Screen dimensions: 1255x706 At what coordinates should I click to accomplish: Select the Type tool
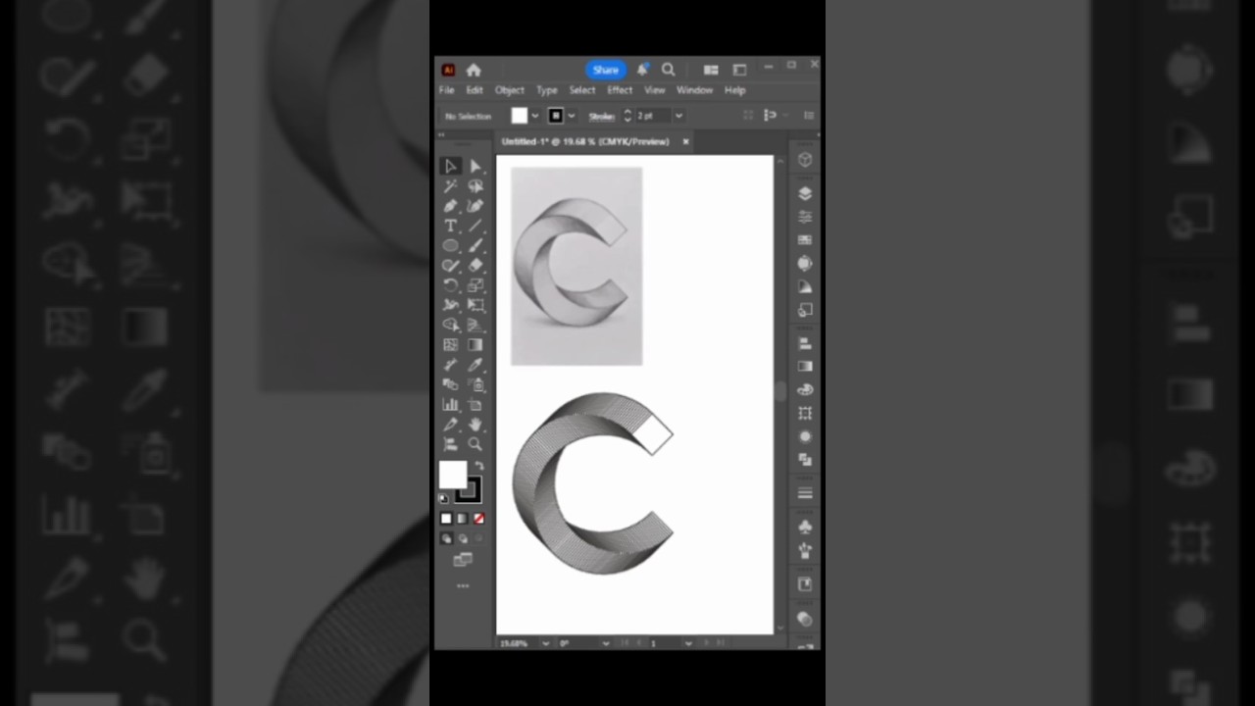click(450, 226)
